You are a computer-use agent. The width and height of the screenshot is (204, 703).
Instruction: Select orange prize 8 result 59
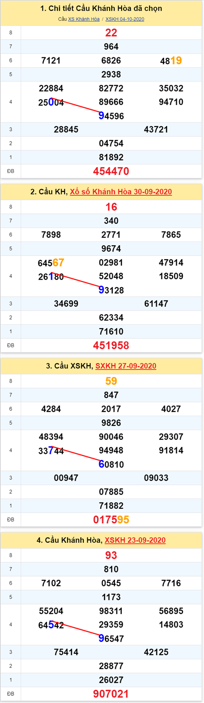click(x=111, y=381)
